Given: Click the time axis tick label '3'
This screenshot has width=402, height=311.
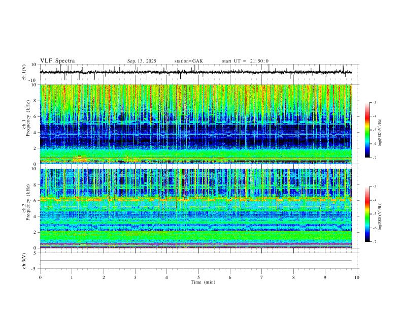Looking at the screenshot, I should click(135, 277).
